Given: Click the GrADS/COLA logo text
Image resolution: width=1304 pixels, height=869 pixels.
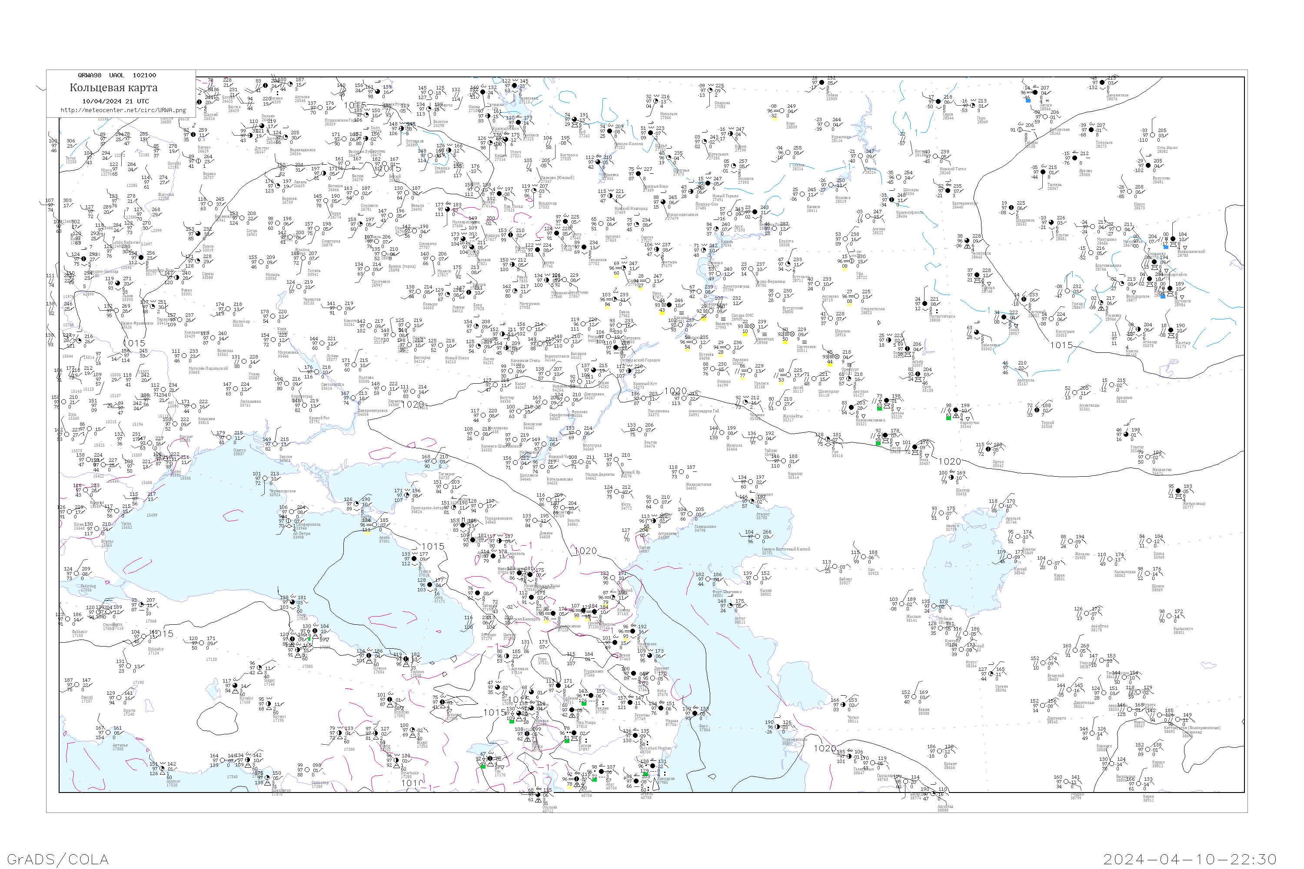Looking at the screenshot, I should pyautogui.click(x=58, y=859).
